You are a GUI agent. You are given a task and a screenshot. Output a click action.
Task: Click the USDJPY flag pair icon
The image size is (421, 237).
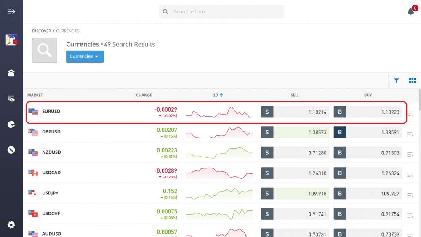tap(33, 193)
